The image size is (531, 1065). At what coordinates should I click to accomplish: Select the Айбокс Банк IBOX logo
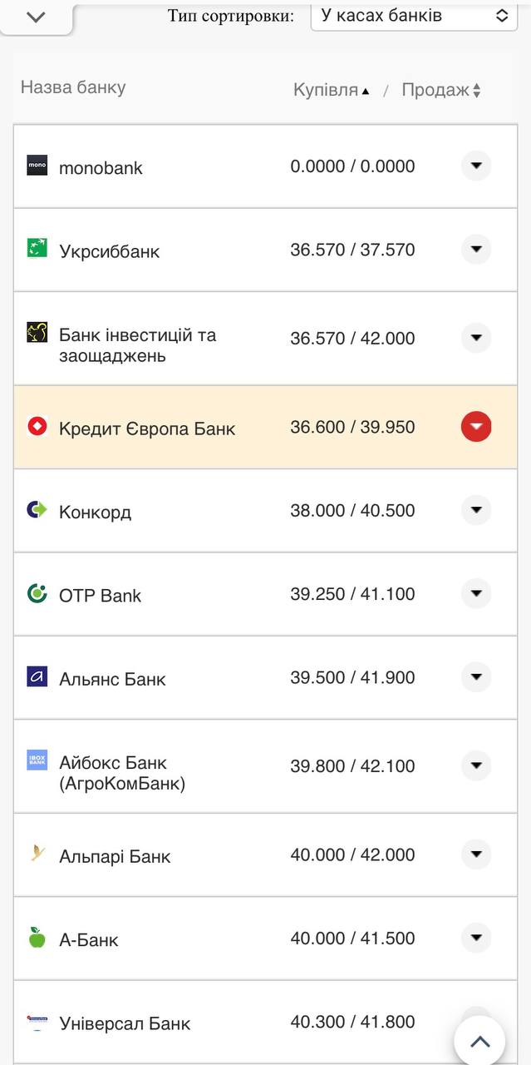pyautogui.click(x=37, y=760)
